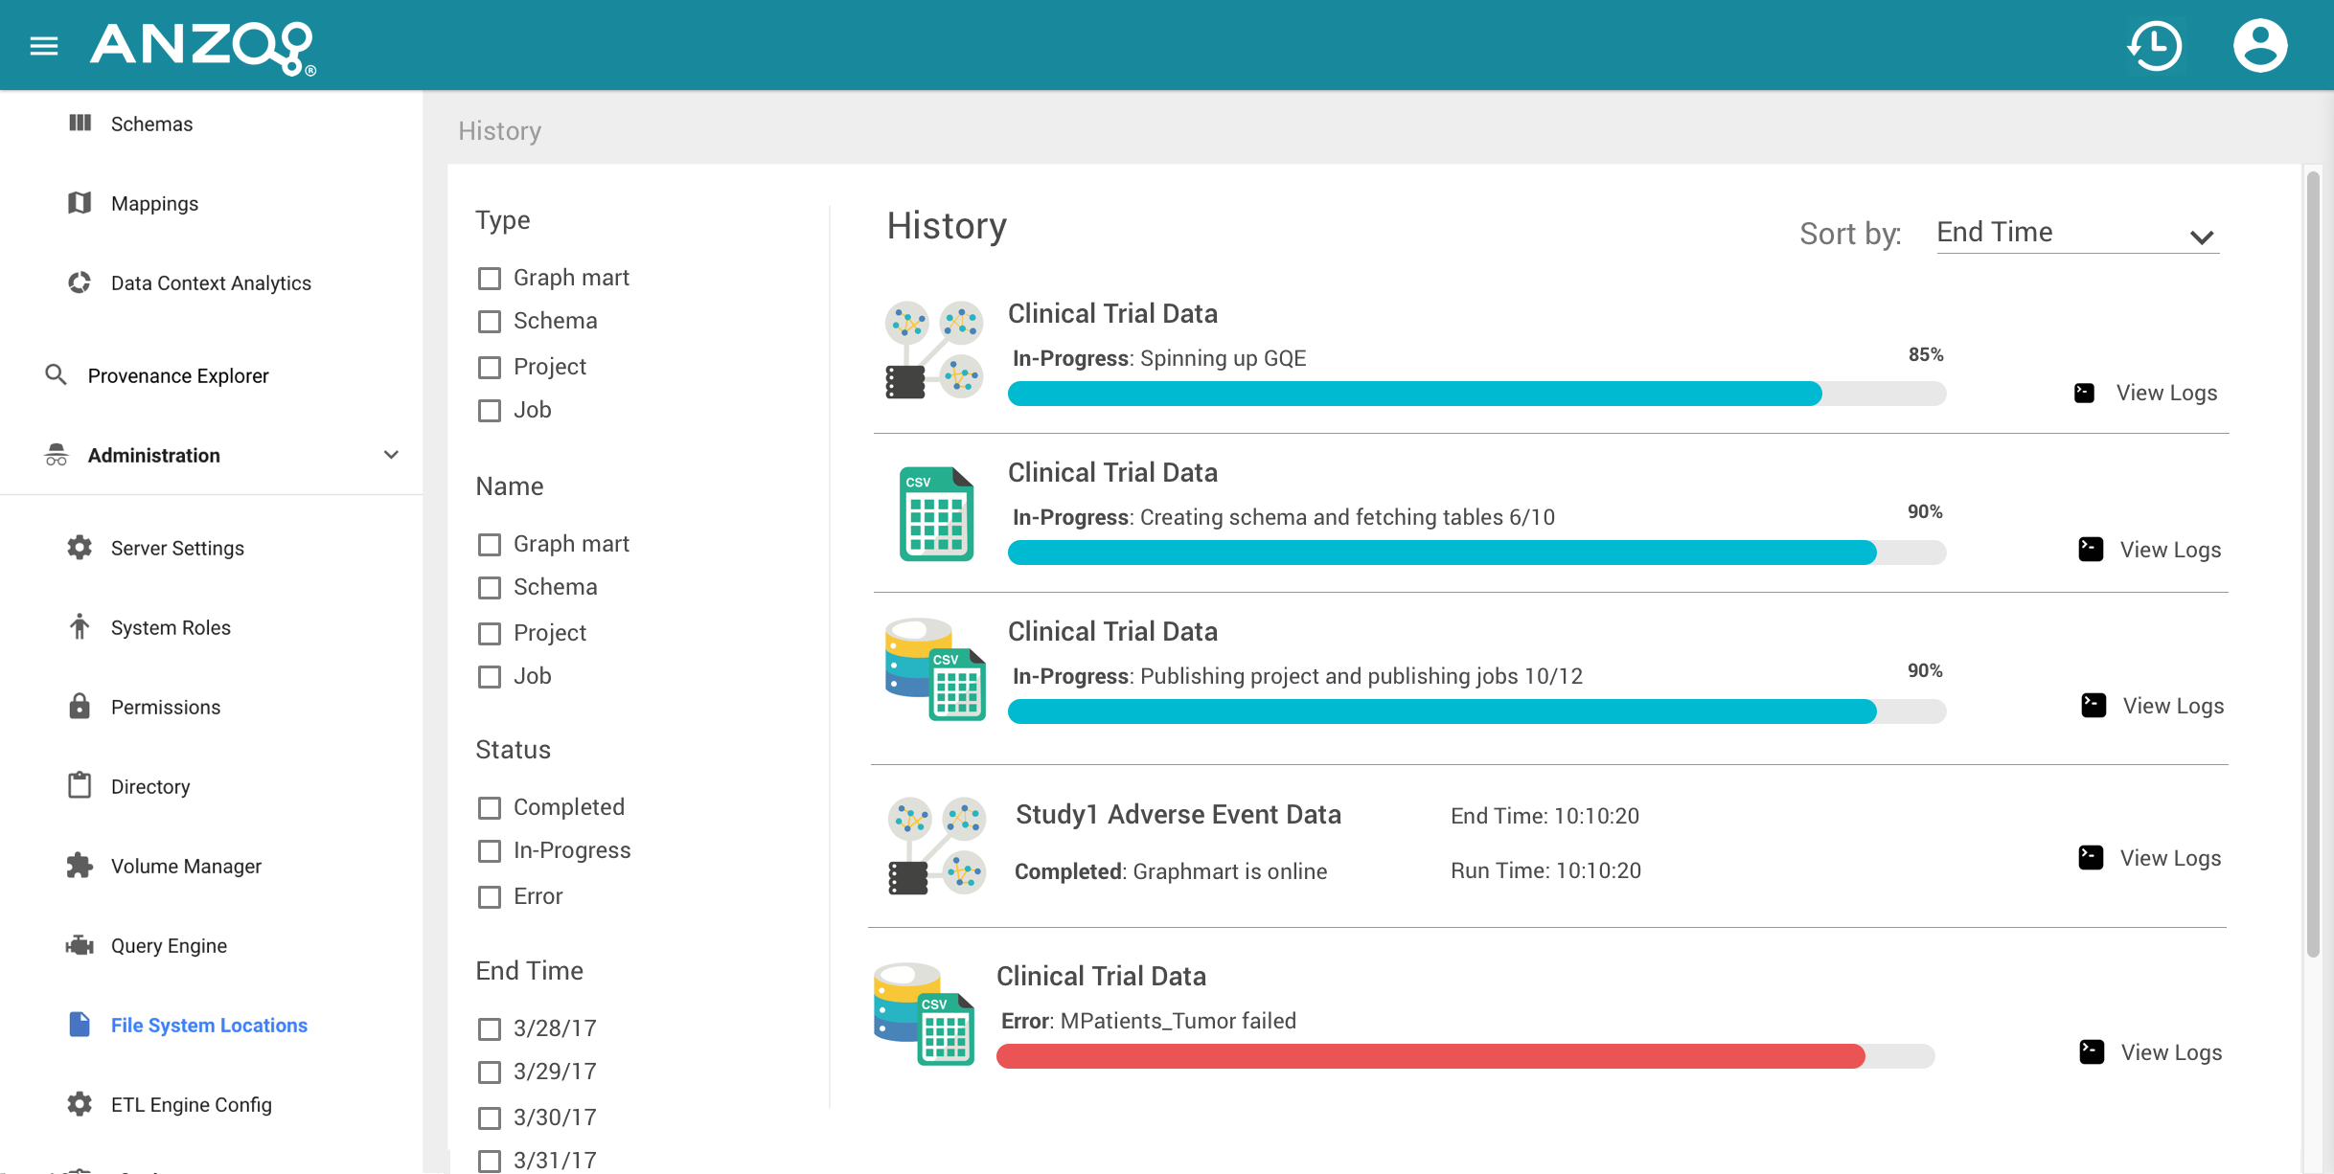Image resolution: width=2334 pixels, height=1174 pixels.
Task: Click the CSV file icon for Creating schema job
Action: pos(936,513)
